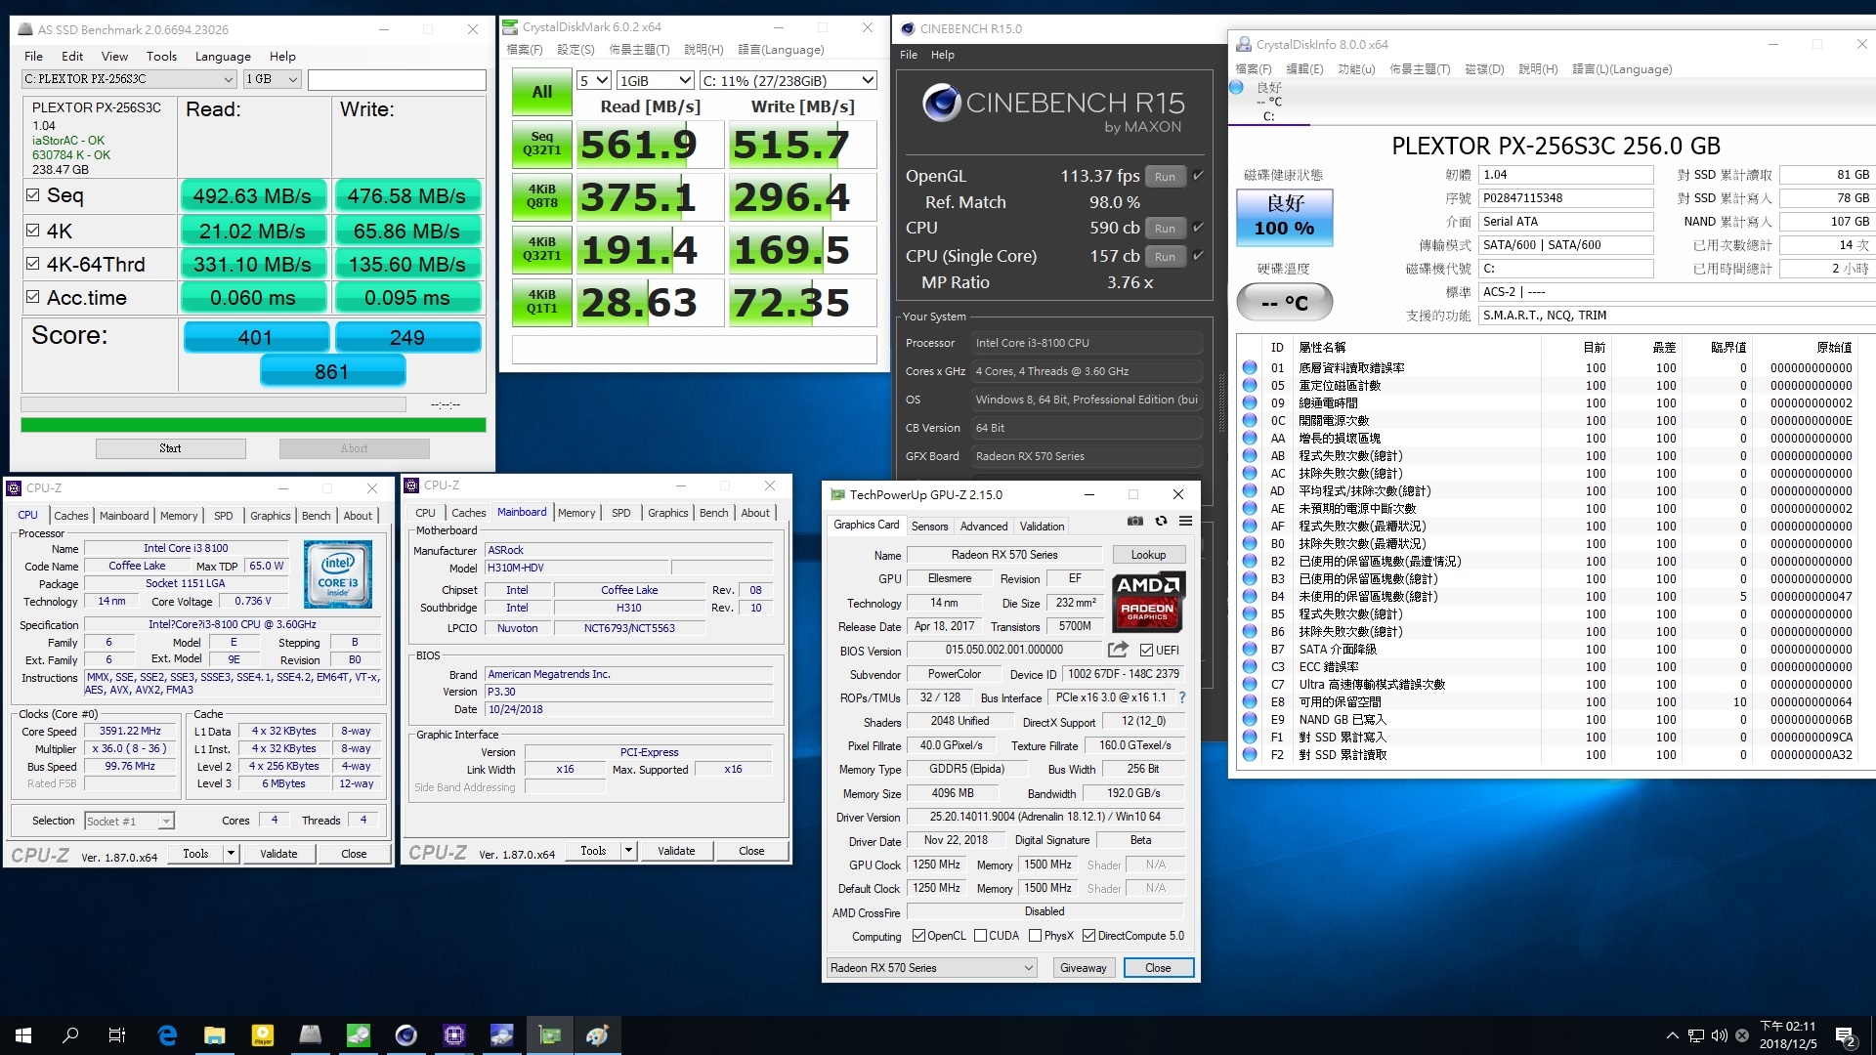Image resolution: width=1876 pixels, height=1055 pixels.
Task: Click the Lookup button in GPU-Z
Action: coord(1148,555)
